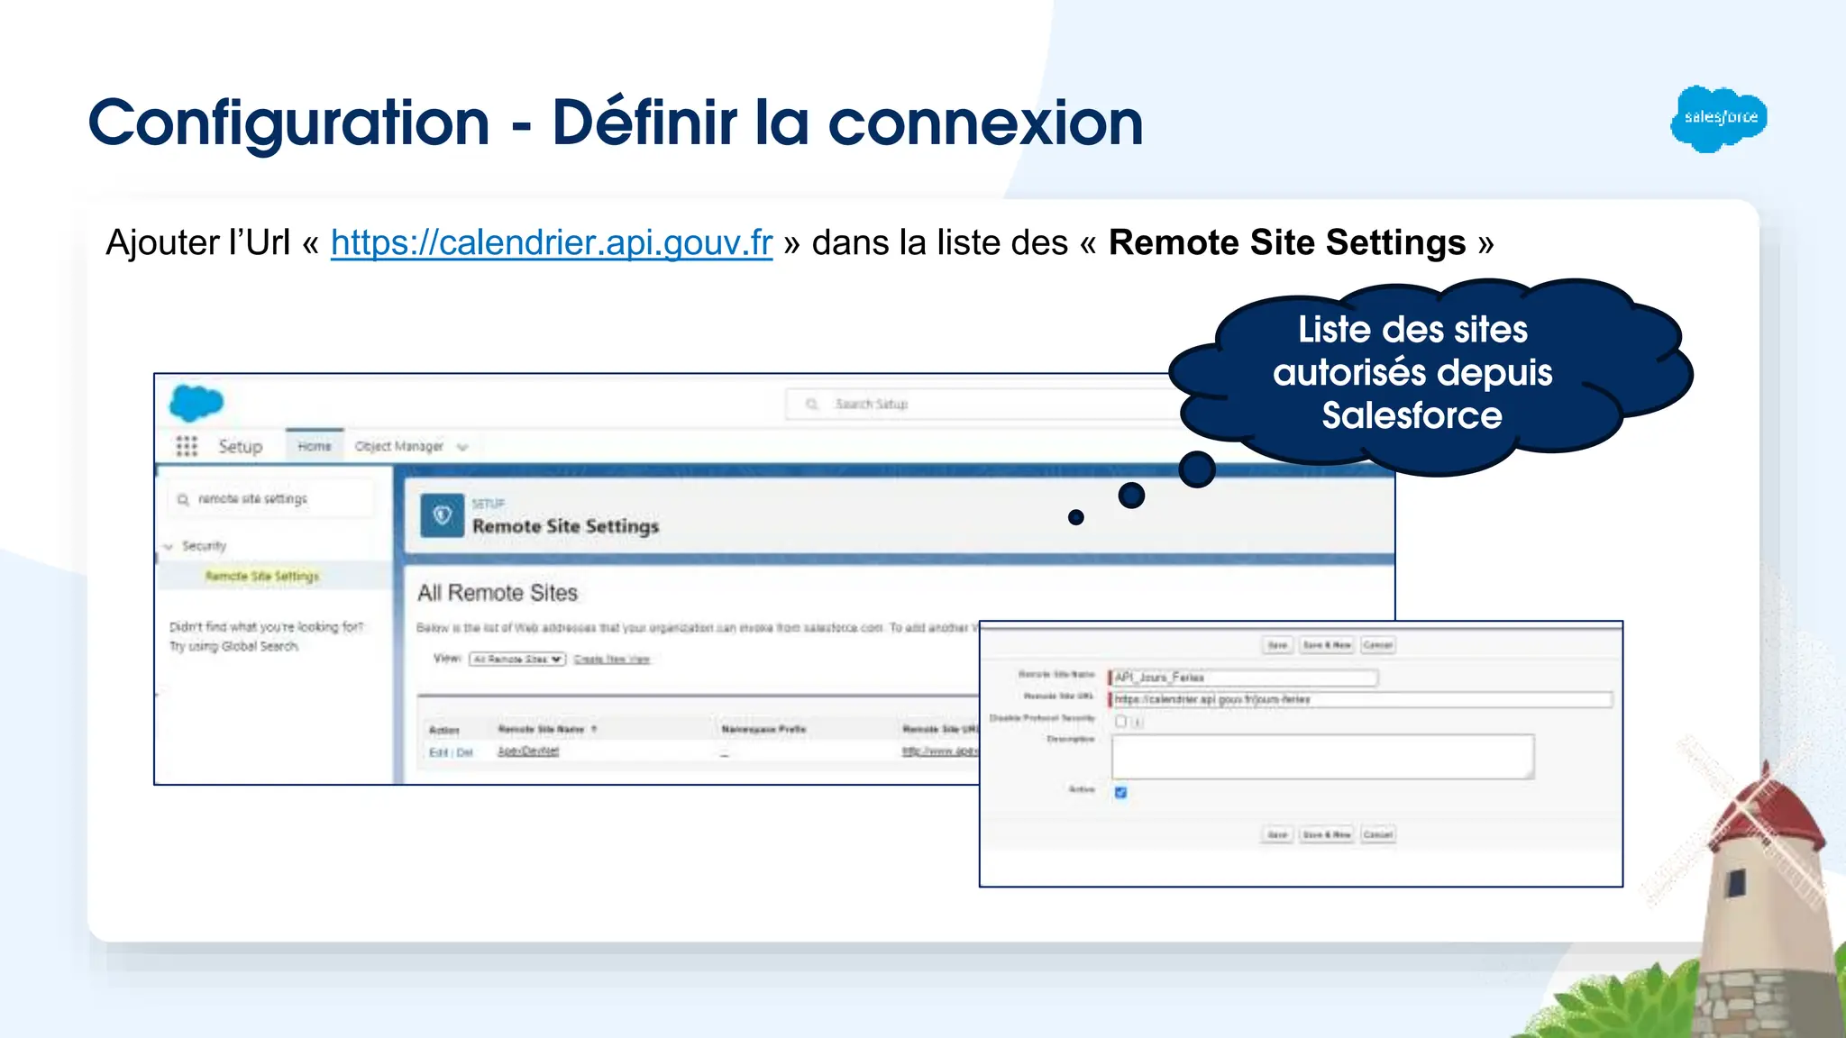The height and width of the screenshot is (1038, 1846).
Task: Click the Quick Find magnifier icon in sidebar
Action: 183,499
